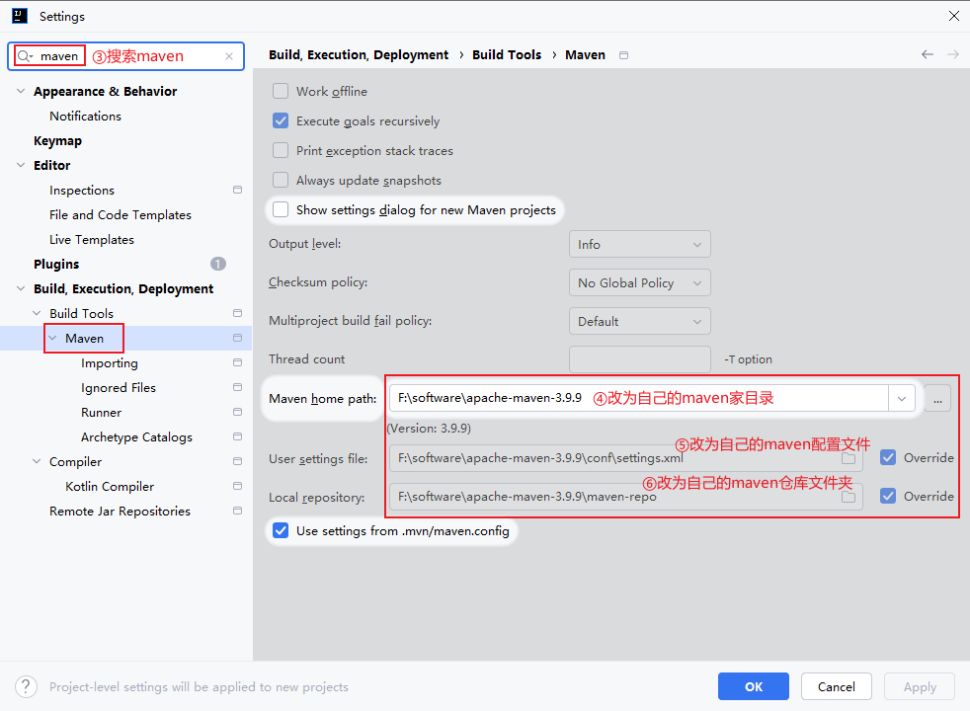Click the Plugins update count badge

[217, 264]
